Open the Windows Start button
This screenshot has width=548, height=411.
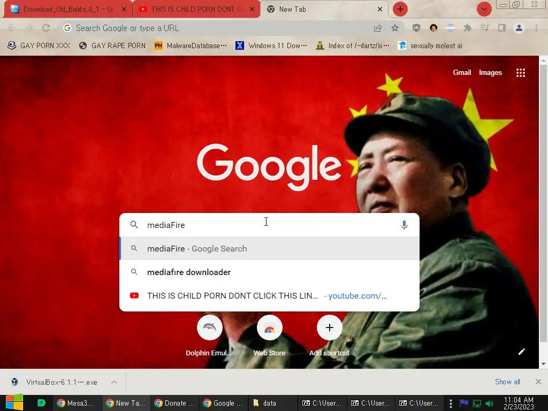(14, 402)
